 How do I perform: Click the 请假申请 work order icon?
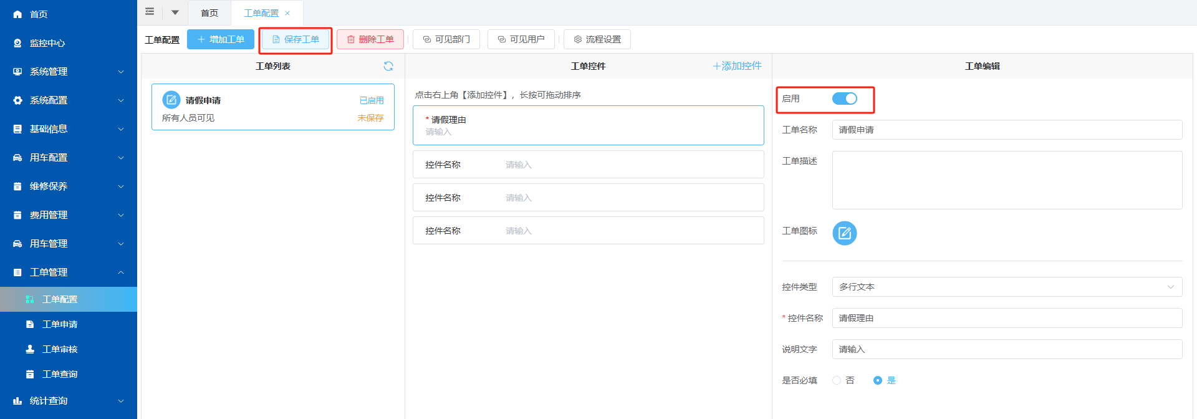pos(171,100)
